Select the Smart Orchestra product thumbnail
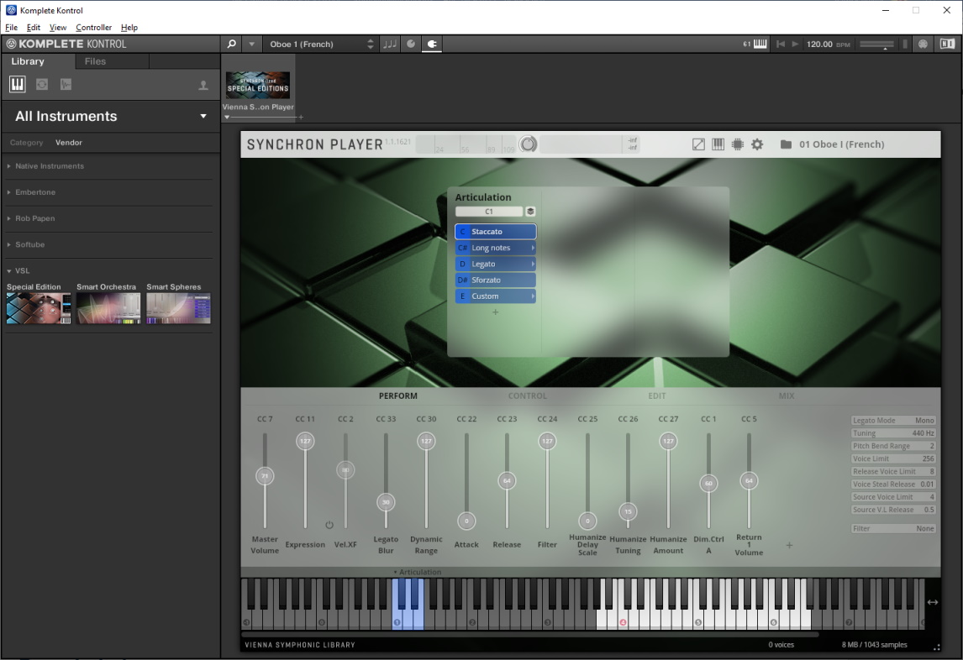 [108, 308]
